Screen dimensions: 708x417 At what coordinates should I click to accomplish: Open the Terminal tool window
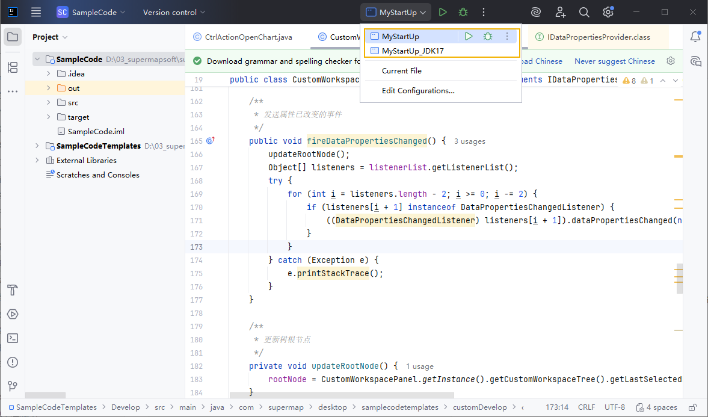coord(13,338)
